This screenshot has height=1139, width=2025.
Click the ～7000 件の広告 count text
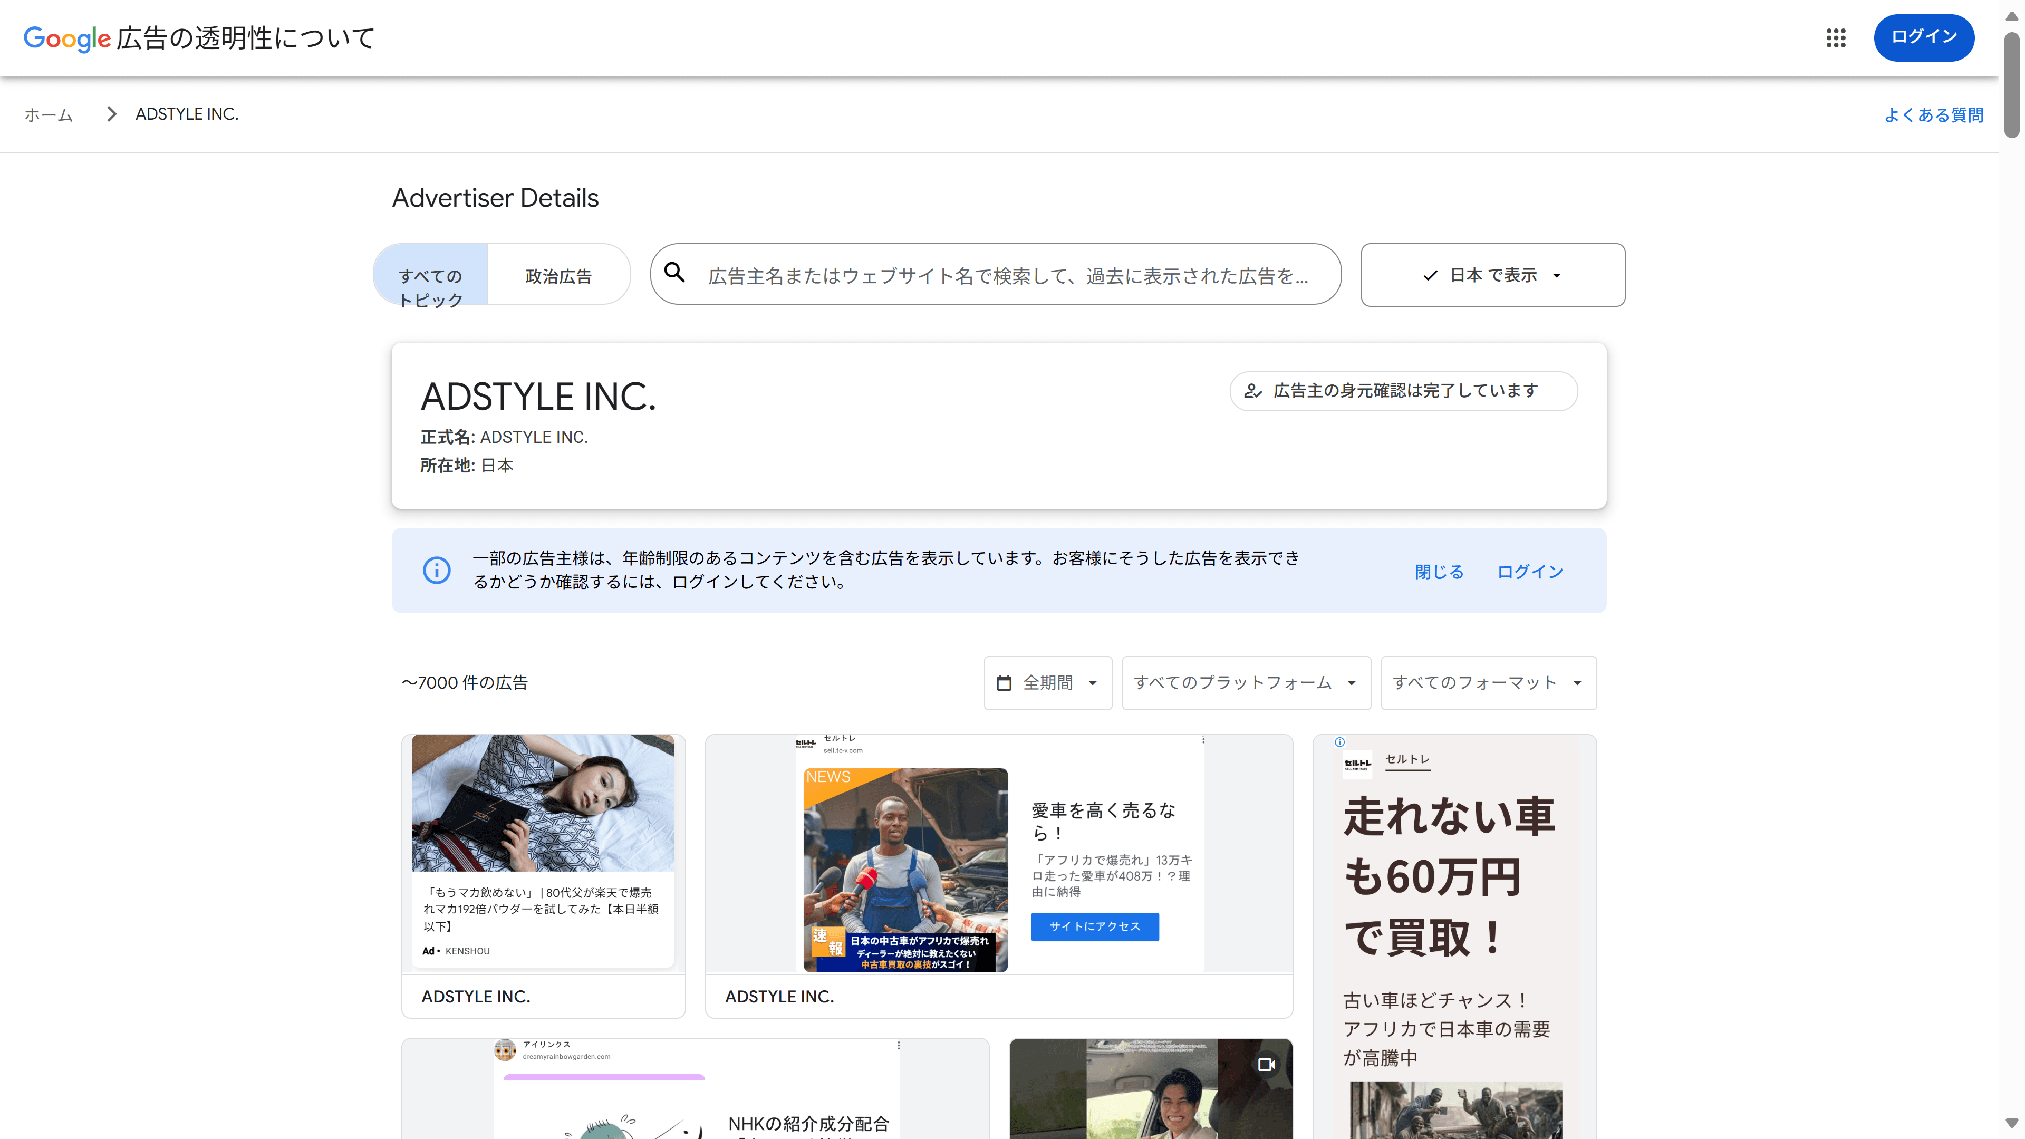click(465, 682)
